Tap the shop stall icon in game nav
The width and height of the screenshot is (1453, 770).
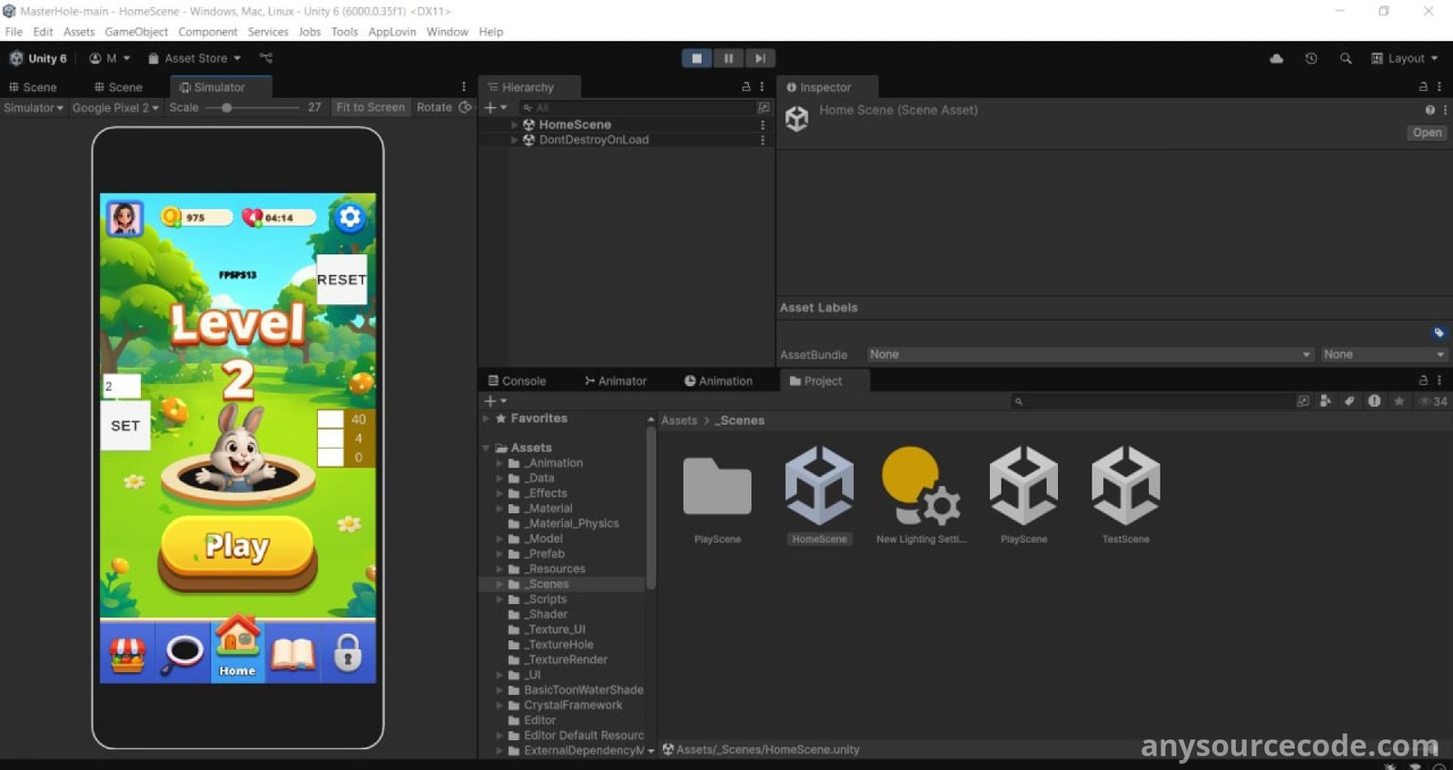coord(127,654)
